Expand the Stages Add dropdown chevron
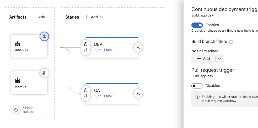Image resolution: width=258 pixels, height=128 pixels. [x=102, y=17]
